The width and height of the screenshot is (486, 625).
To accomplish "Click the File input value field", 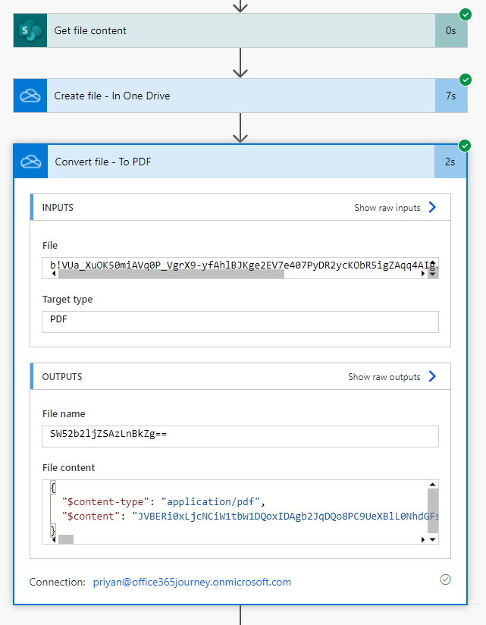I will (x=240, y=268).
